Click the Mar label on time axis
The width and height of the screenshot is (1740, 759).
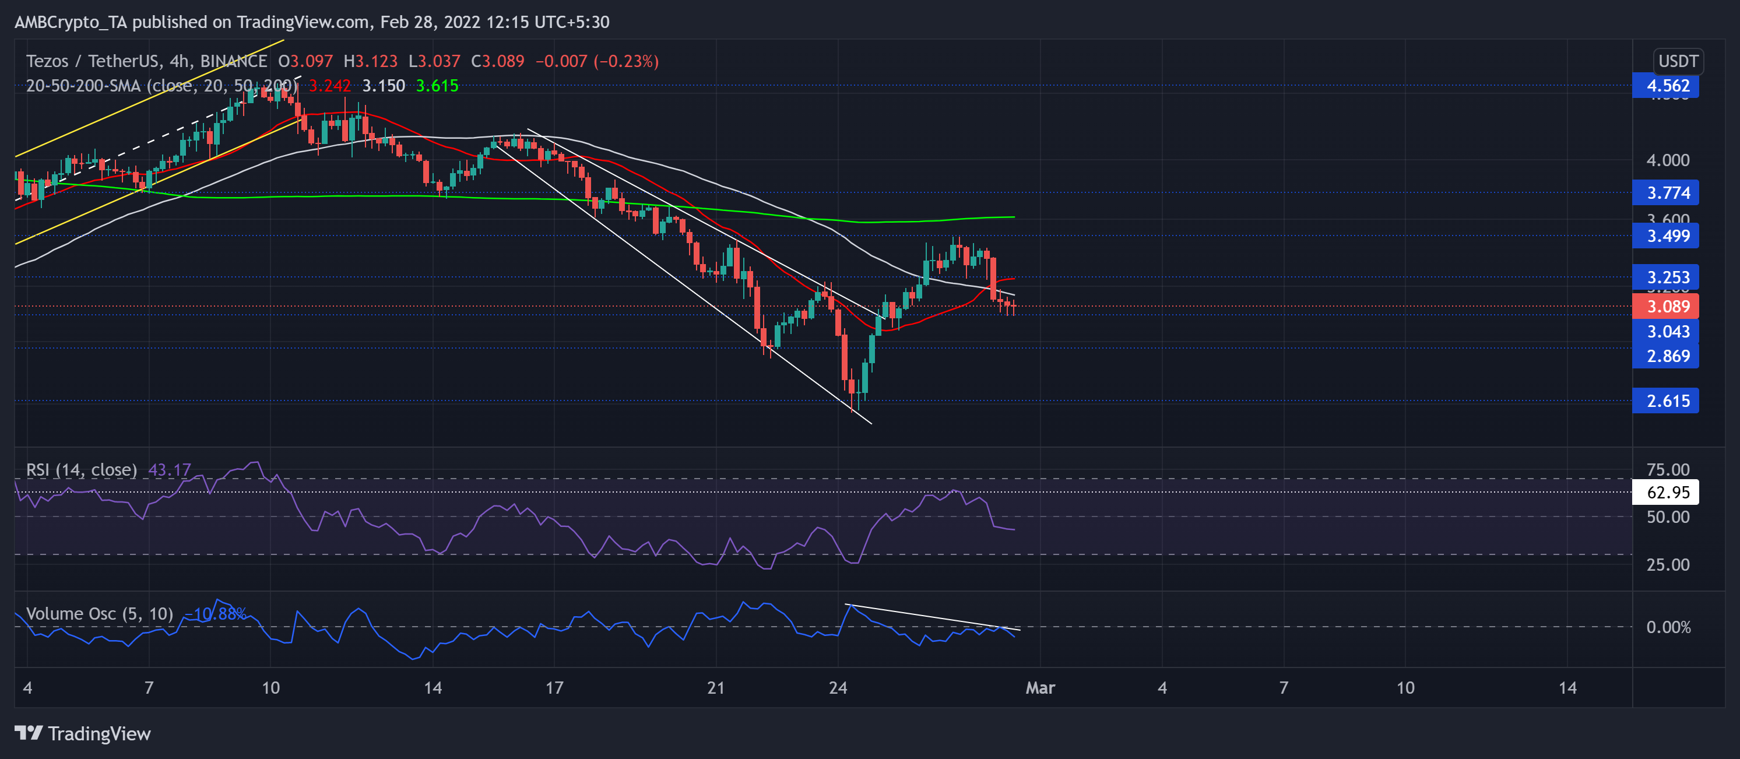[x=1041, y=688]
